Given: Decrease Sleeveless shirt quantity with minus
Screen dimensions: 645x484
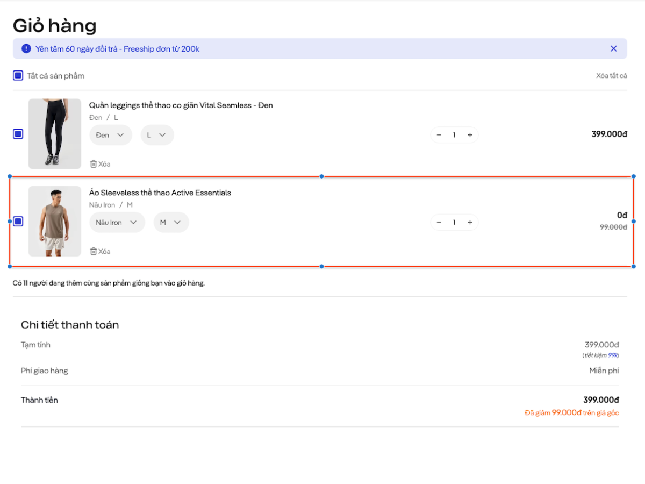Looking at the screenshot, I should pos(439,223).
